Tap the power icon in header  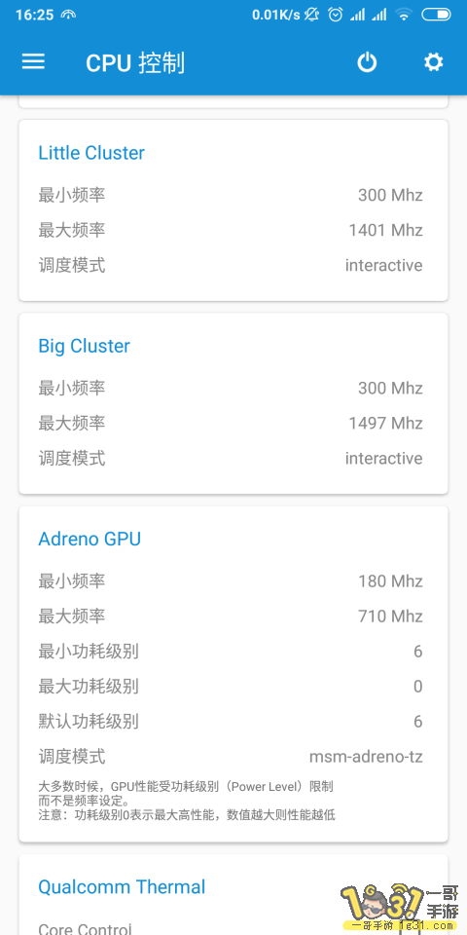[x=367, y=62]
